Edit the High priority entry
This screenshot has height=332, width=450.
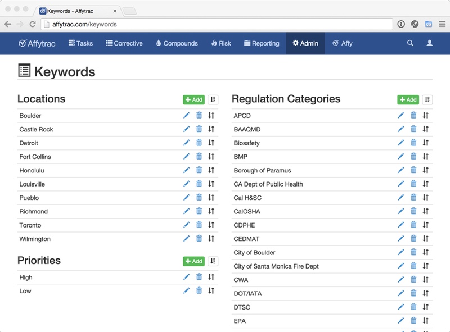coord(187,277)
